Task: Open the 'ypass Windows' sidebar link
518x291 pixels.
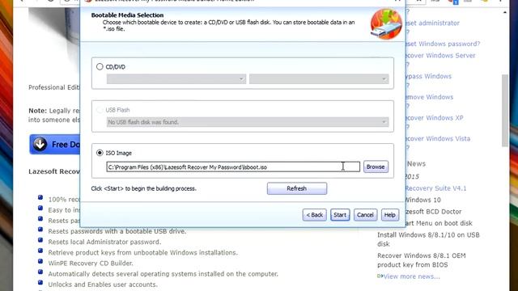Action: (428, 76)
